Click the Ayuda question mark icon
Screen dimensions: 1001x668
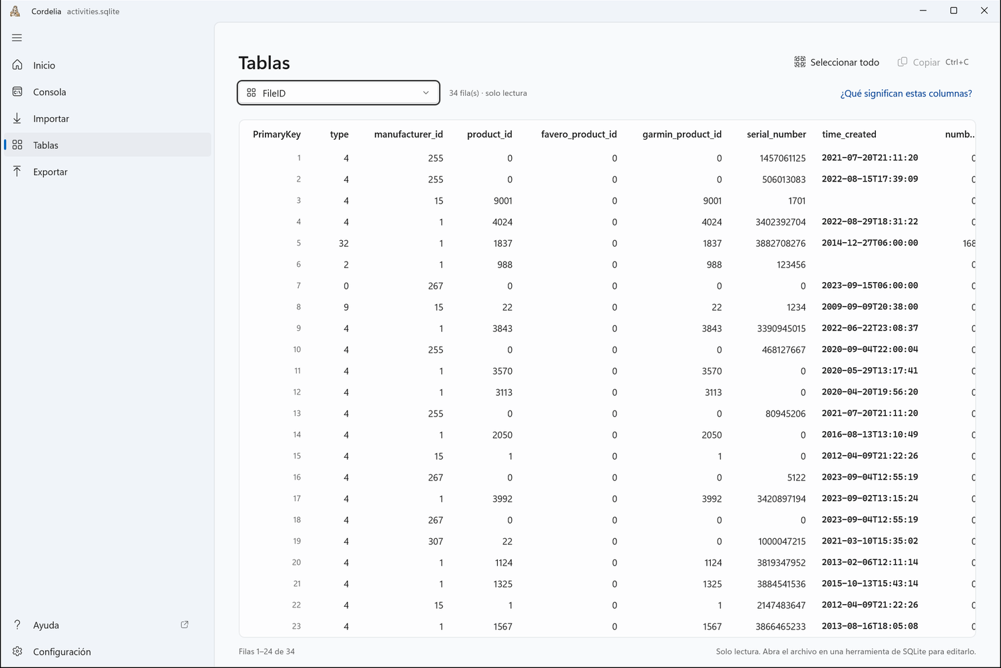click(17, 625)
